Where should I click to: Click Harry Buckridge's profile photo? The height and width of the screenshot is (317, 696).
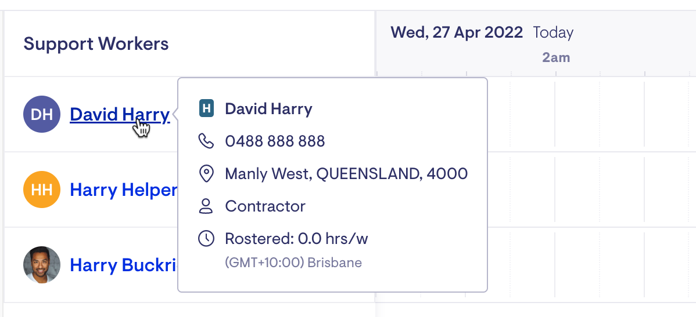pos(42,265)
